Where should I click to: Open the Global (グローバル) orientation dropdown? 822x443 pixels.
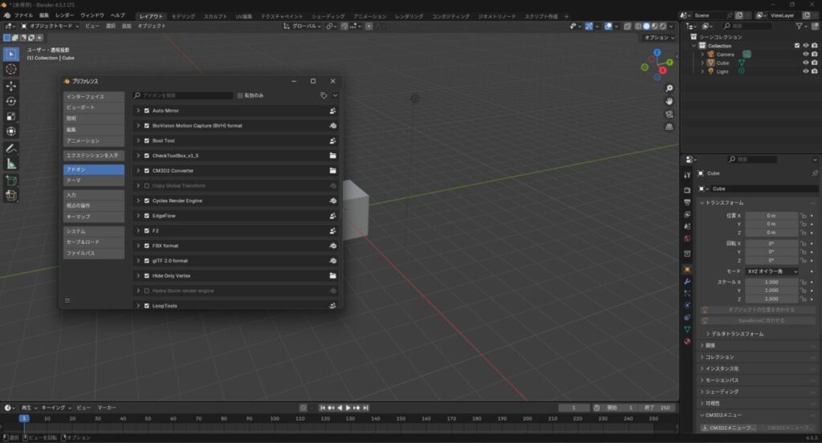point(302,26)
